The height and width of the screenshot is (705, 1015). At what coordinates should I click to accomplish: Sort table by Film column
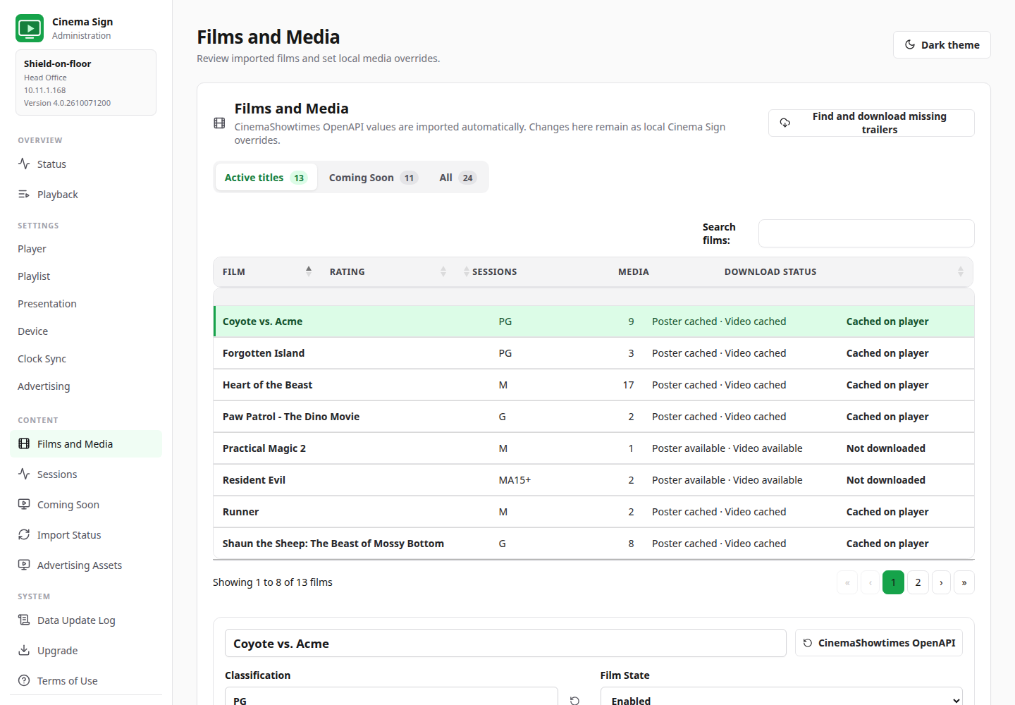[267, 271]
